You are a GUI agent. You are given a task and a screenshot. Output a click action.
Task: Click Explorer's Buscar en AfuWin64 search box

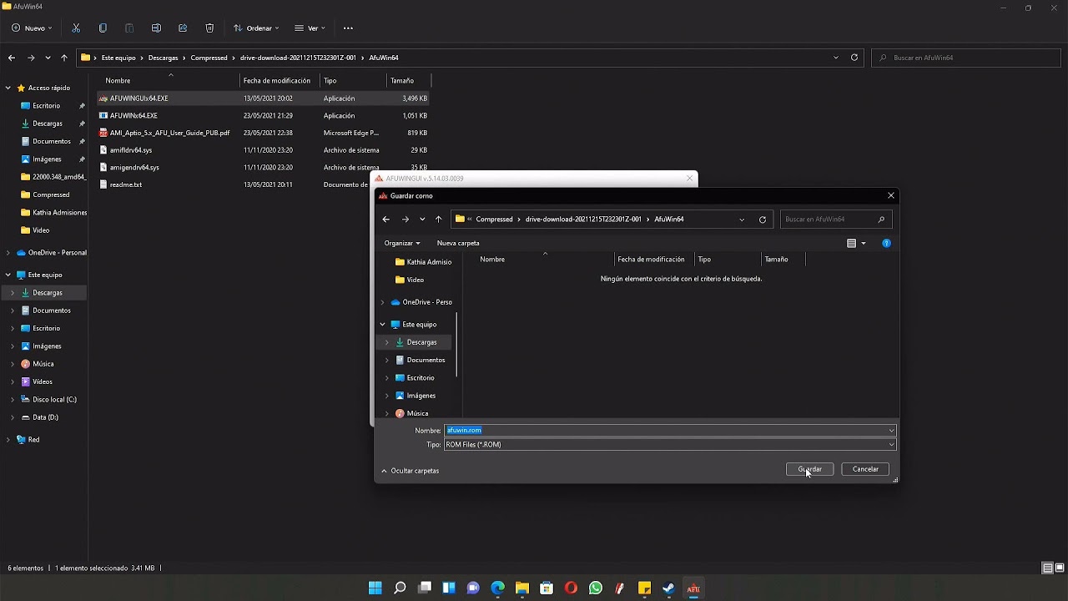965,58
